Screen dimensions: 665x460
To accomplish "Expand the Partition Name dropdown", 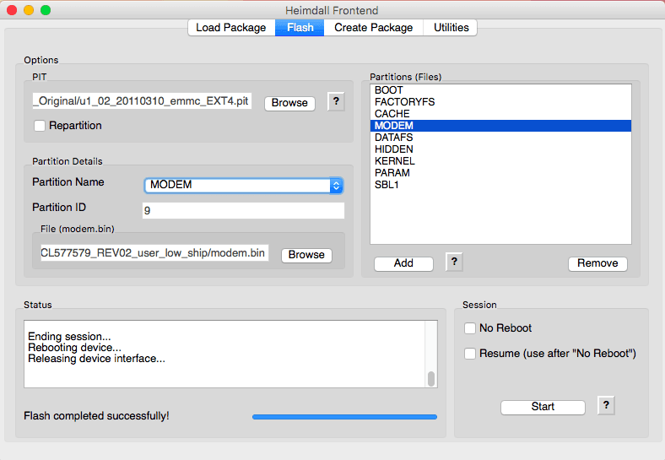I will click(336, 186).
